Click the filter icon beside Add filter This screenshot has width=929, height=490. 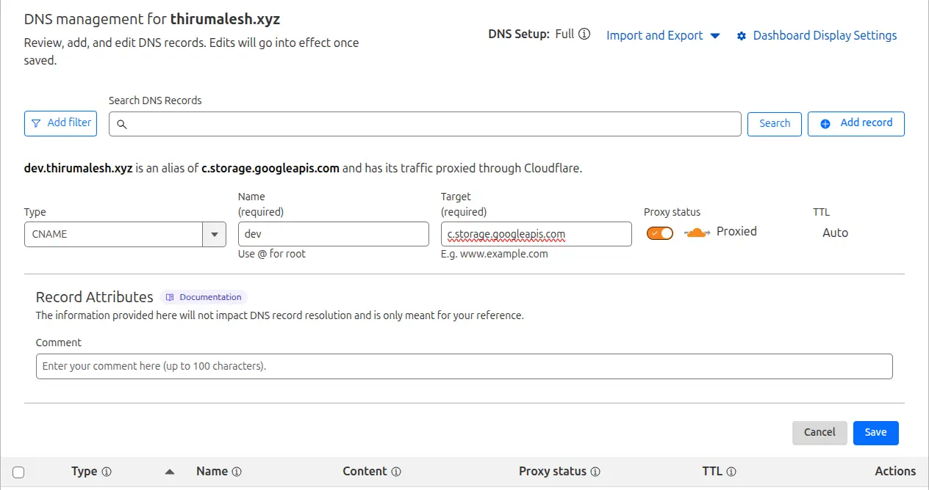click(35, 123)
